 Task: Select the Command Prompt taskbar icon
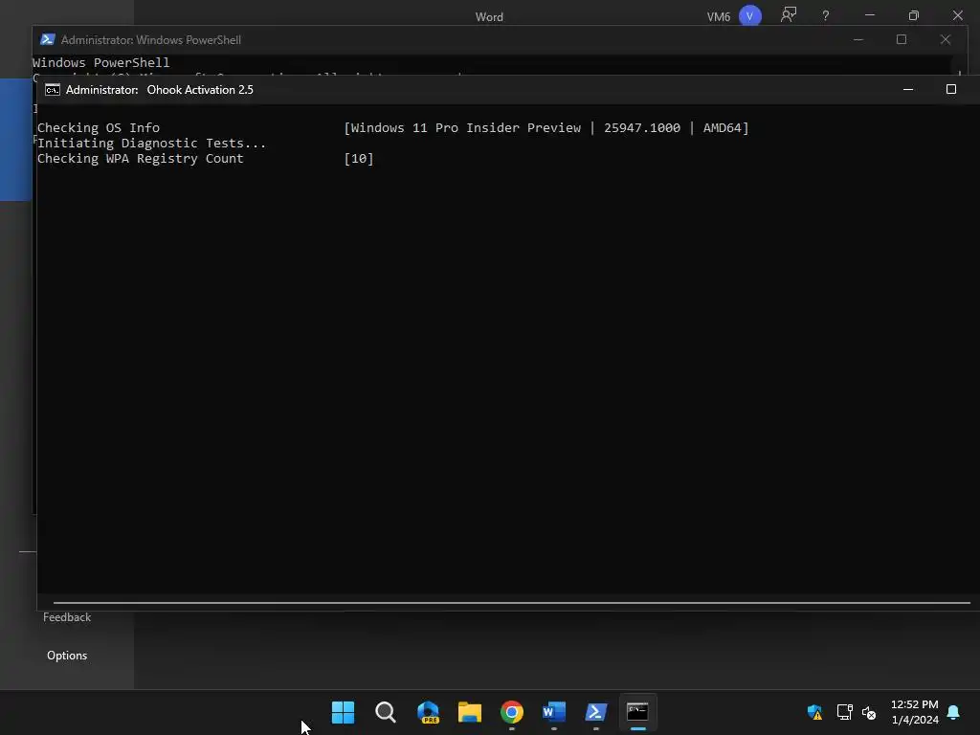(x=637, y=712)
